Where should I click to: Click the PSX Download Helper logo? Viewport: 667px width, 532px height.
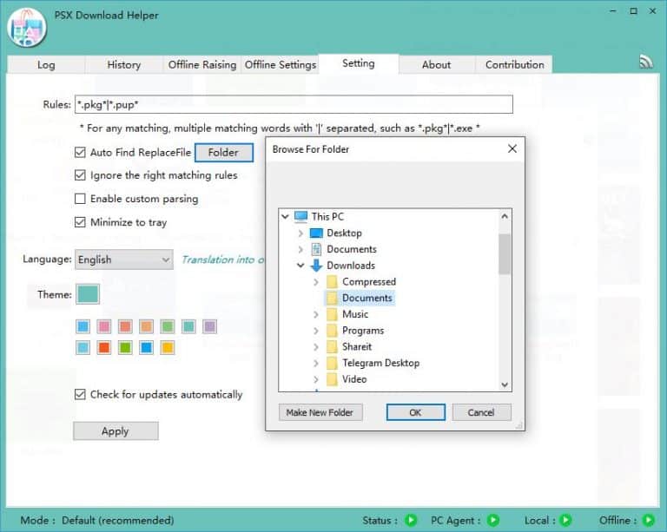pos(26,27)
